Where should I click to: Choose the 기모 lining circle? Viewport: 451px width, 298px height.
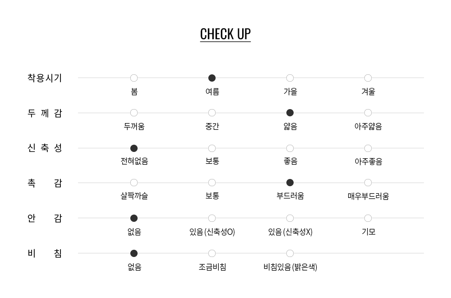coord(368,218)
